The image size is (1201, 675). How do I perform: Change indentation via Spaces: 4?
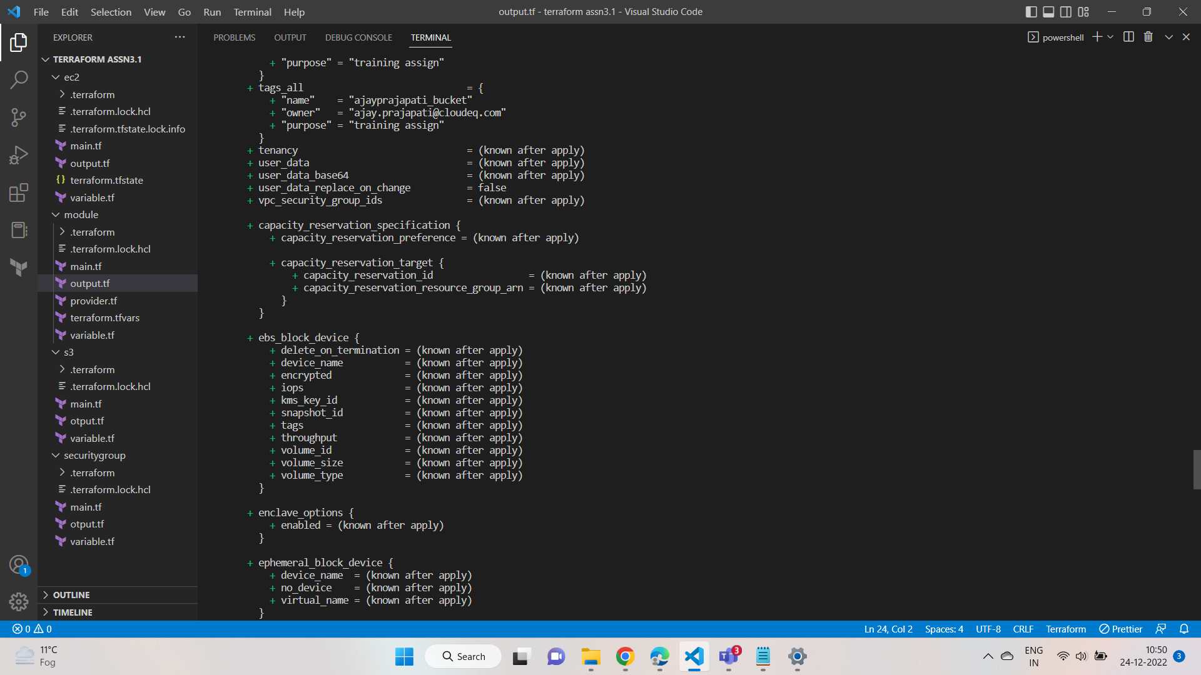coord(944,629)
